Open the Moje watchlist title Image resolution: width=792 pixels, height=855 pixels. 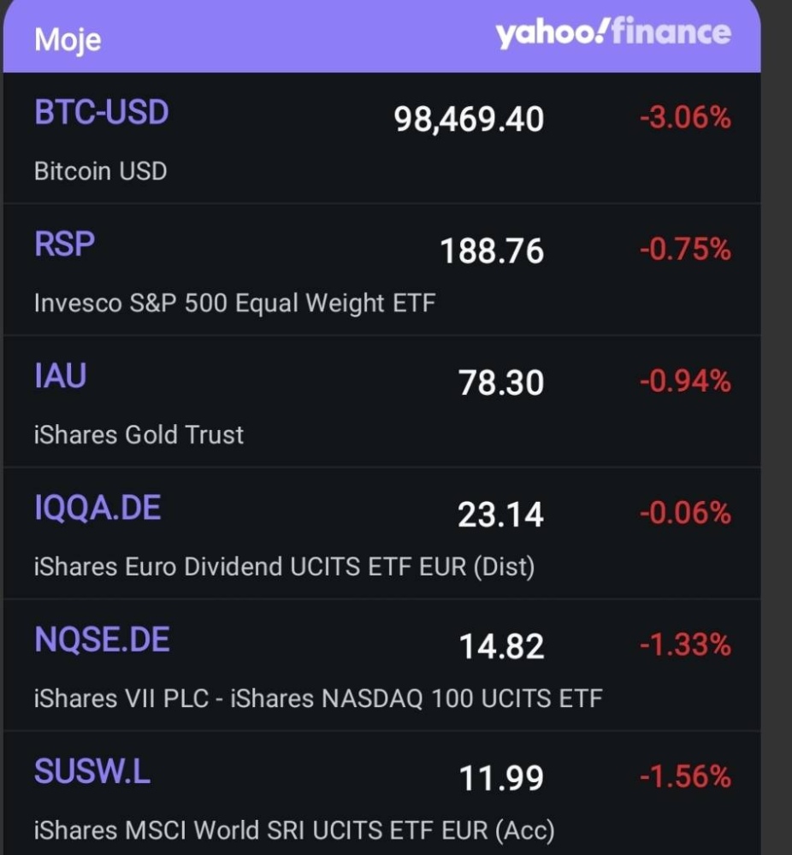point(68,39)
